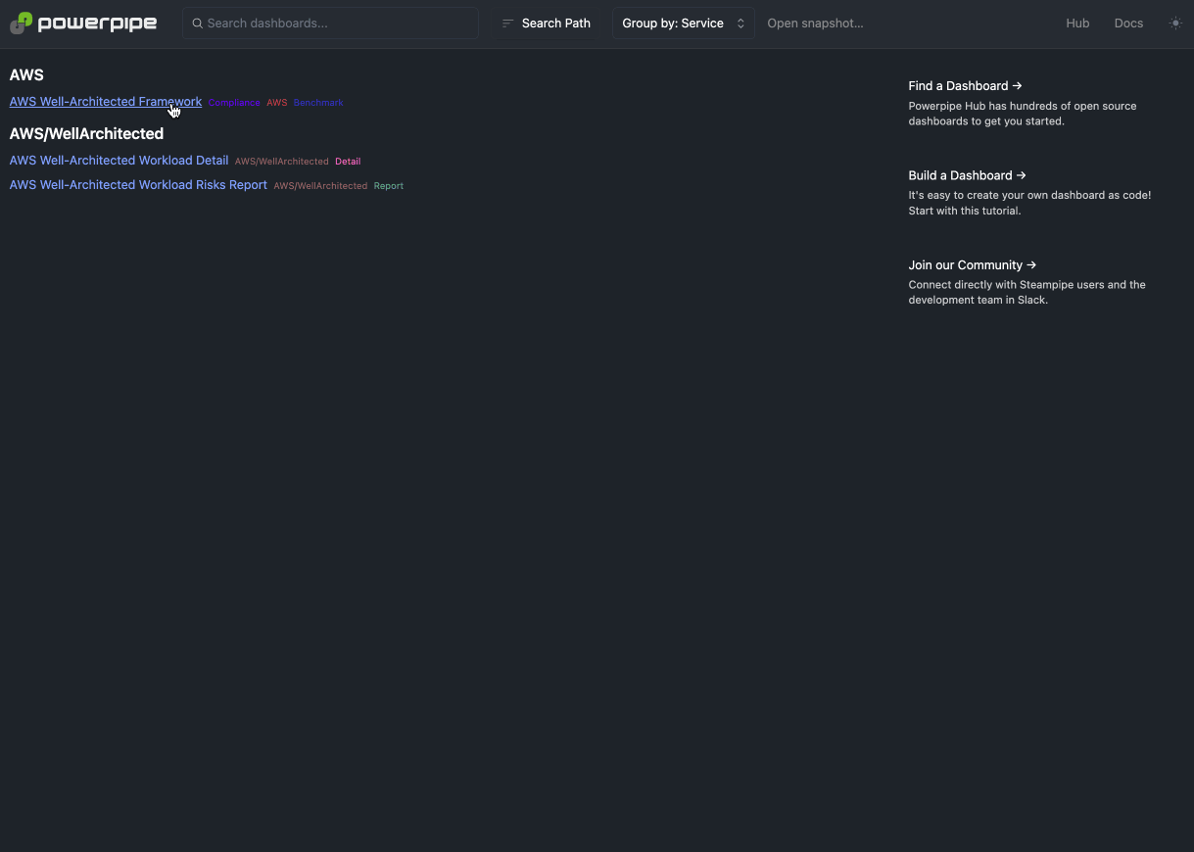Image resolution: width=1194 pixels, height=852 pixels.
Task: Open the Hub page
Action: [1077, 23]
